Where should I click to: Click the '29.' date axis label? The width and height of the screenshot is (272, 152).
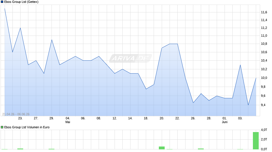click(x=52, y=118)
